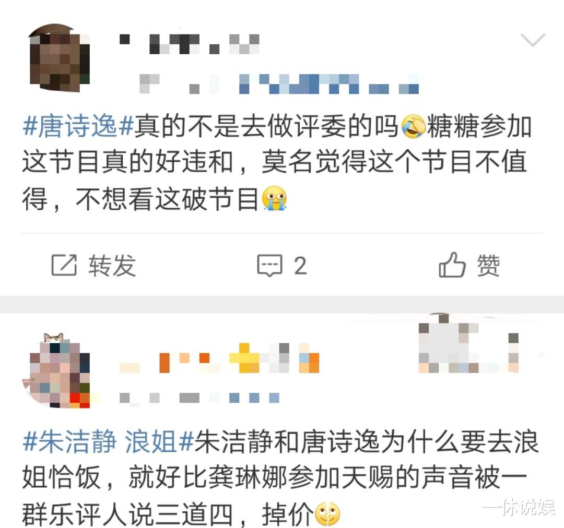Tap the rolling-eyes emoji after 掉价
This screenshot has width=564, height=528.
327,514
